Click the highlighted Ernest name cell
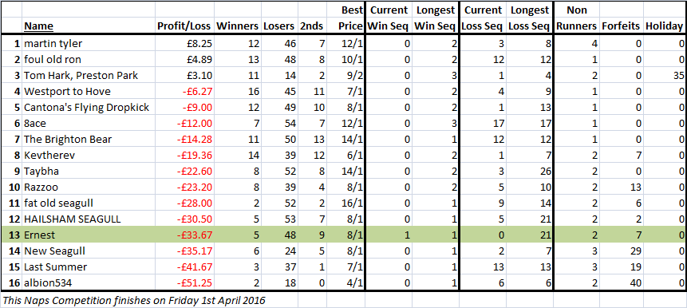687x308 pixels. point(89,235)
